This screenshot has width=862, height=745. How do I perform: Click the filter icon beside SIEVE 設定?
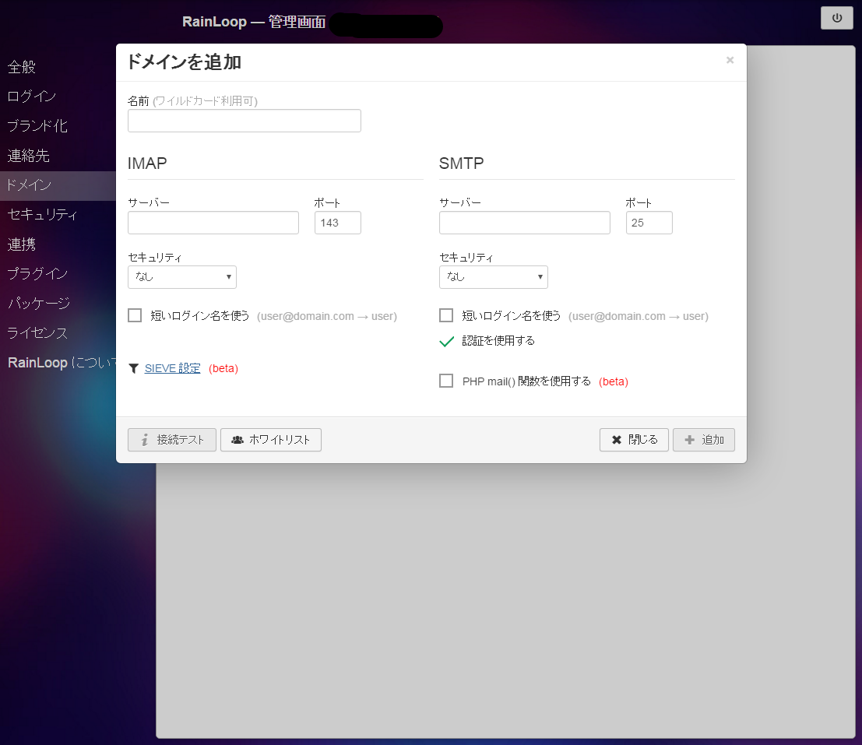(x=133, y=368)
